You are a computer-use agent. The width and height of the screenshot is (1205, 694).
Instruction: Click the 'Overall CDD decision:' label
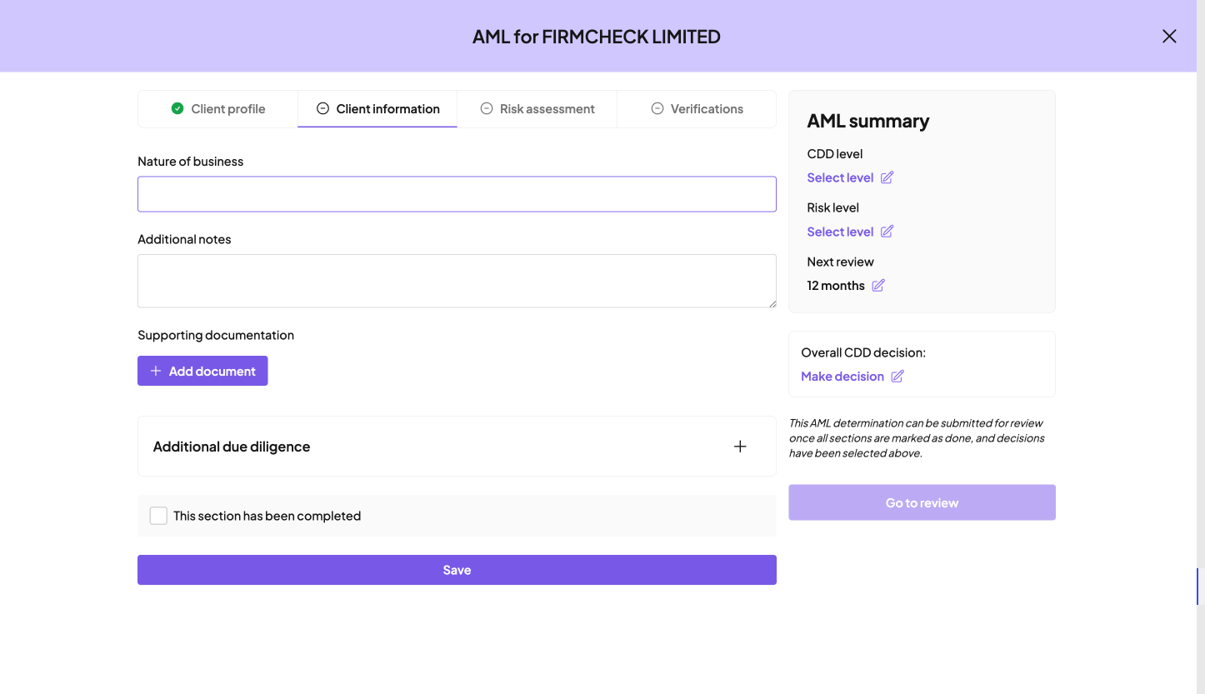point(863,352)
